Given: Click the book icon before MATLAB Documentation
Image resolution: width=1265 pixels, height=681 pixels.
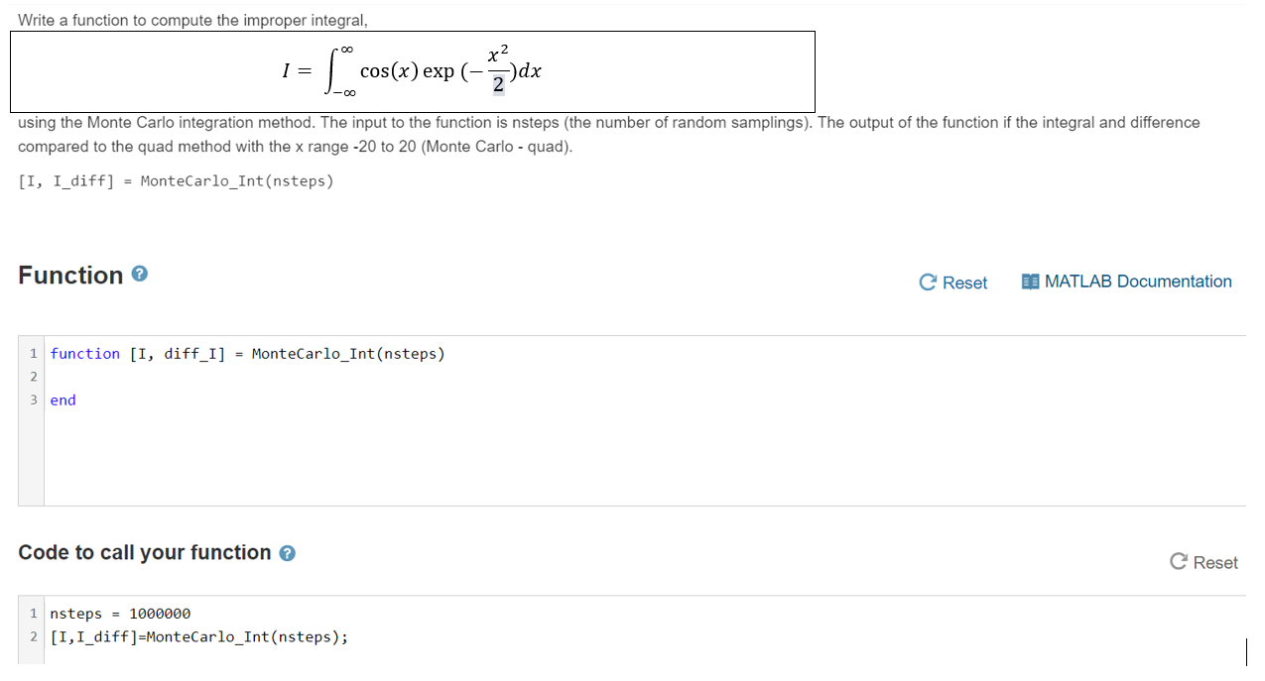Looking at the screenshot, I should [1030, 282].
